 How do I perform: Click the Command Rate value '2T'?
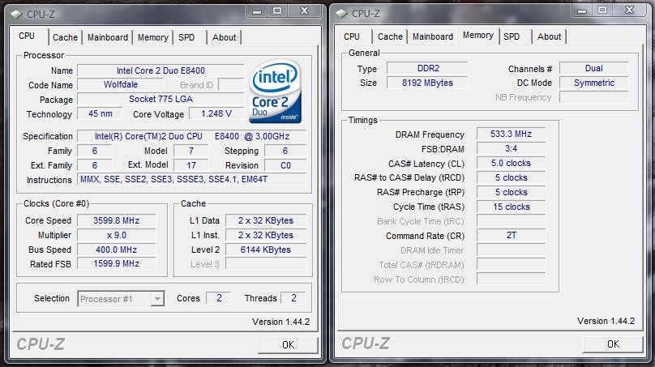coord(511,236)
